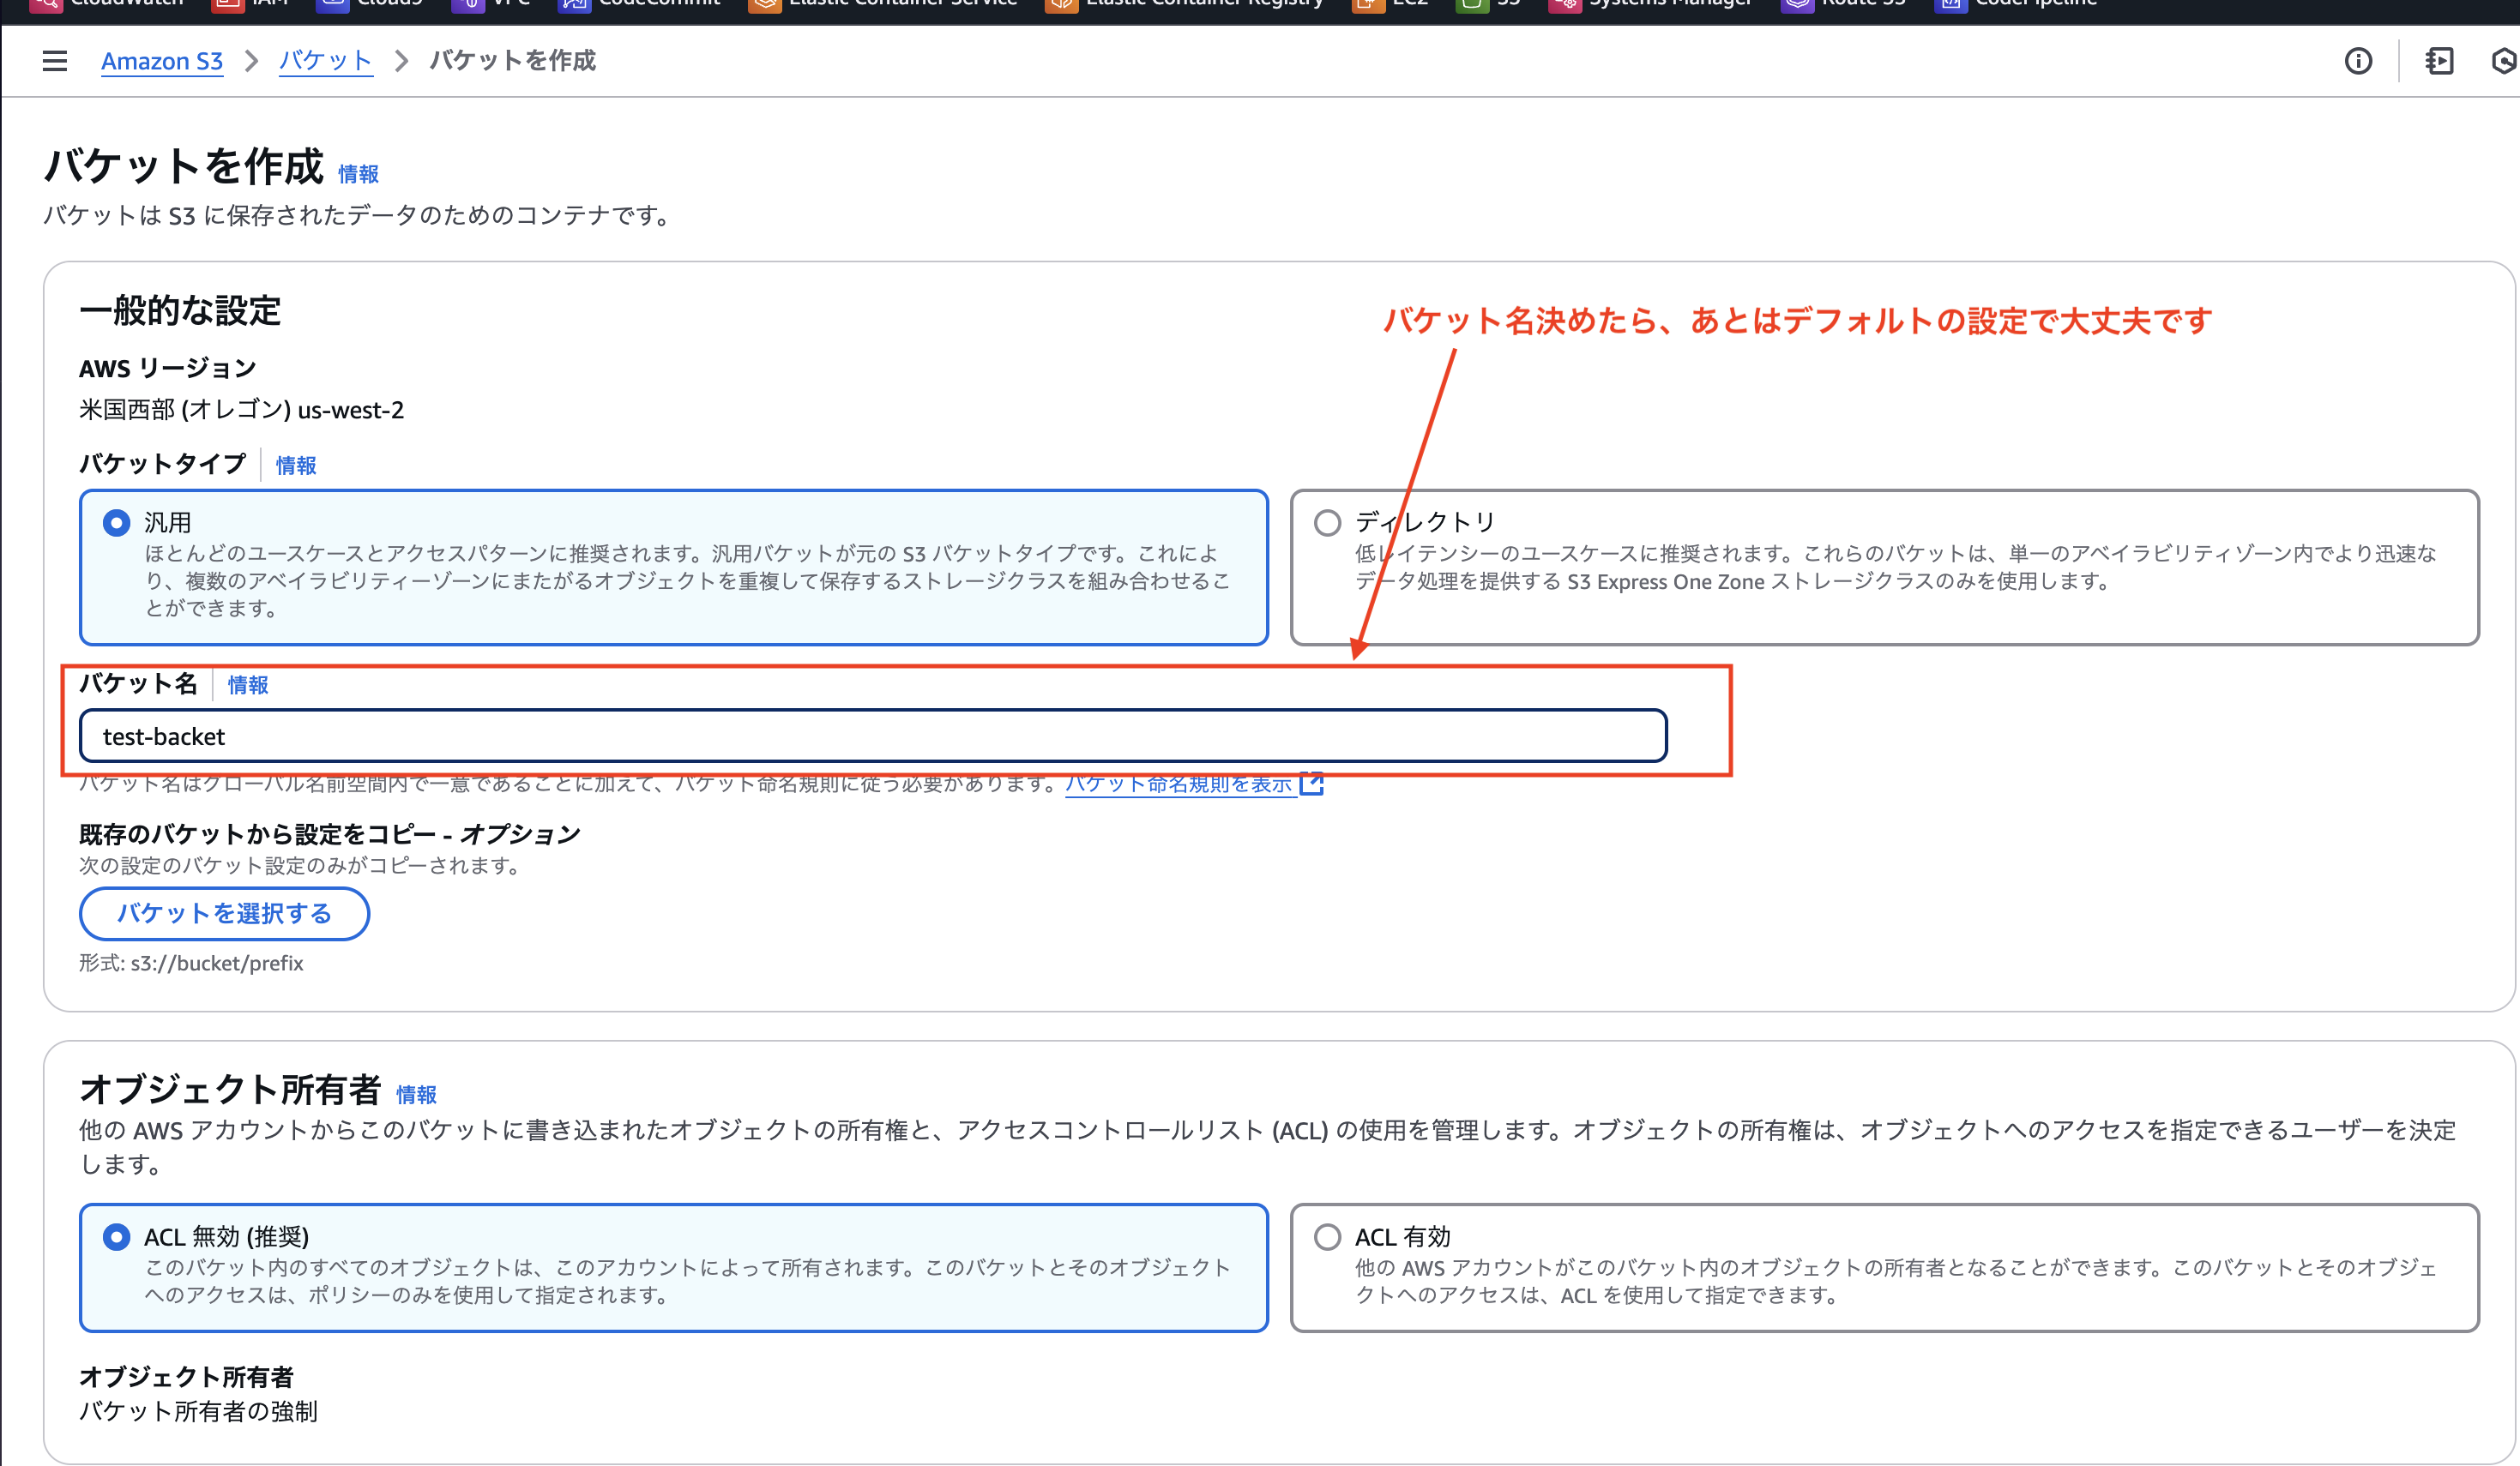Image resolution: width=2520 pixels, height=1466 pixels.
Task: Click the バケット名 text input field
Action: click(872, 736)
